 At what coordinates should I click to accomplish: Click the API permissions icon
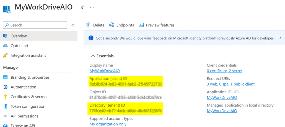click(5, 116)
